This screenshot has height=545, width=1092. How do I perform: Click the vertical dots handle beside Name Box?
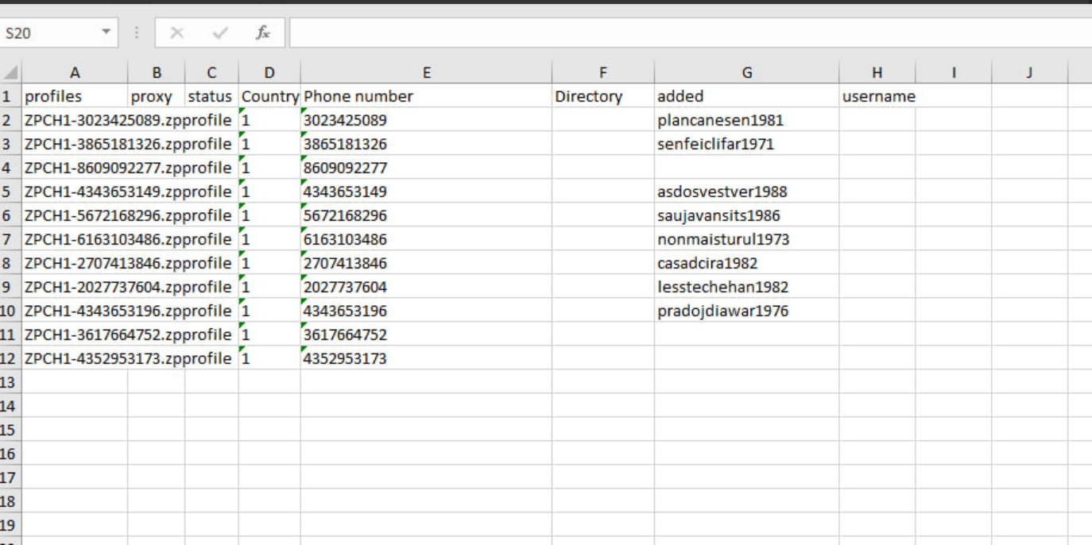(x=137, y=33)
